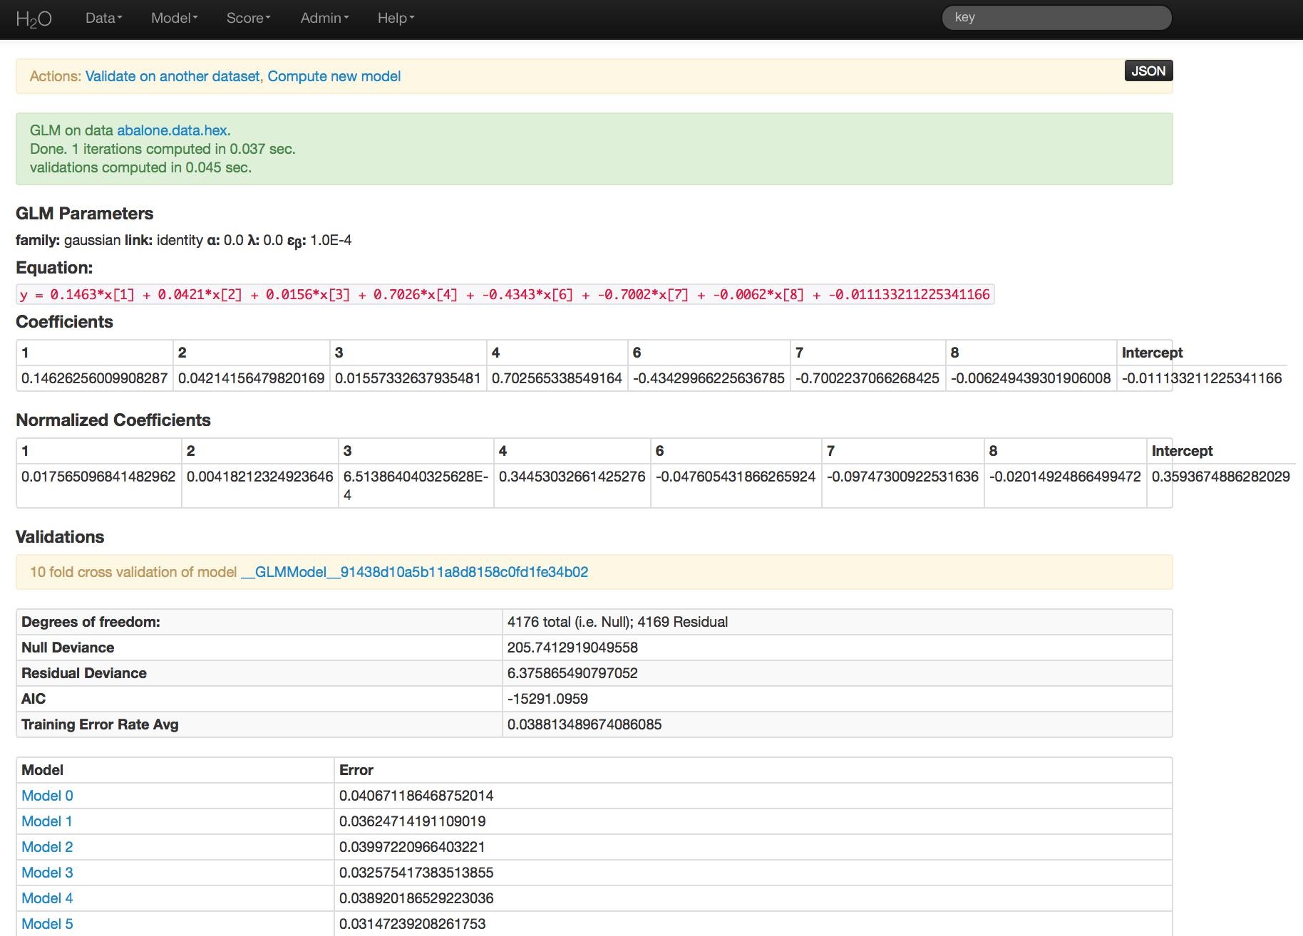The height and width of the screenshot is (936, 1303).
Task: Click Compute new model link
Action: point(334,76)
